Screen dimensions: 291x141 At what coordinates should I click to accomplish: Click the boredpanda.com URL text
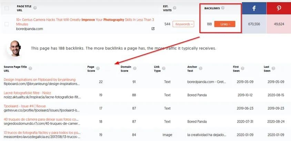(x=30, y=29)
